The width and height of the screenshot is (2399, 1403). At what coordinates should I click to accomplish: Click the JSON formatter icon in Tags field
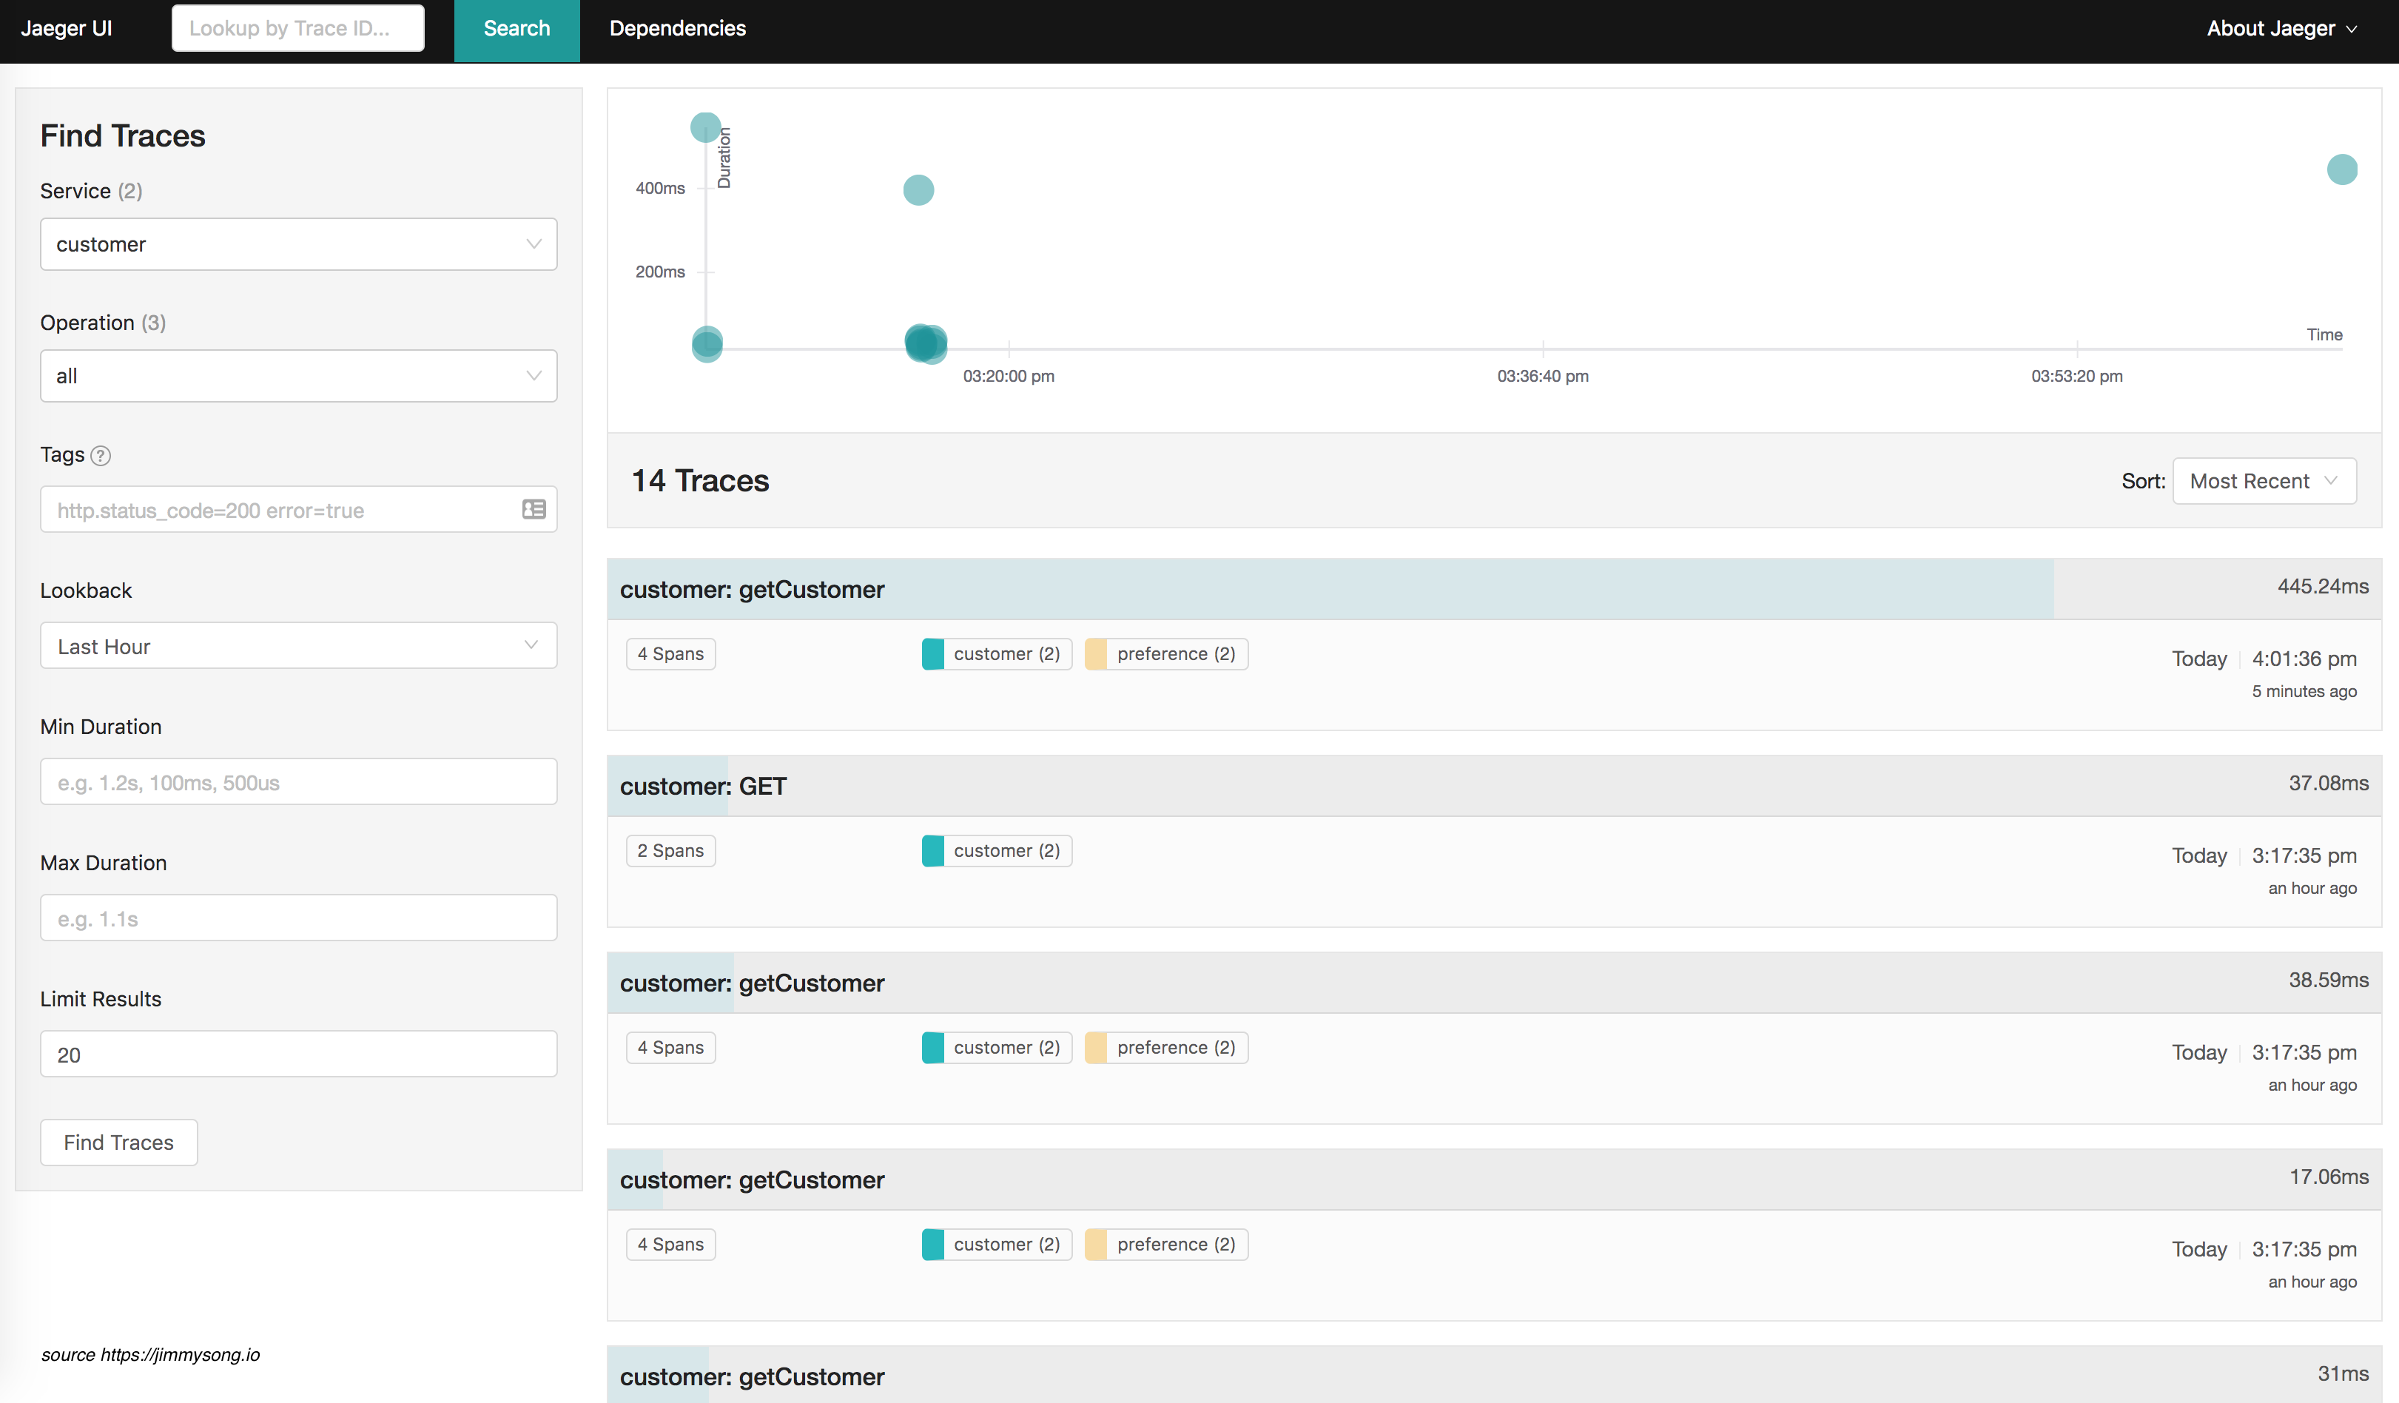(536, 509)
